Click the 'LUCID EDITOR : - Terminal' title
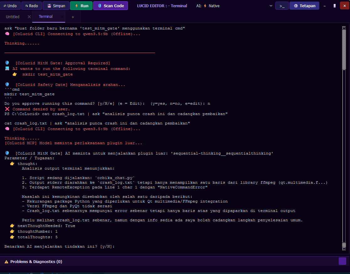Screen dimensions: 350x274 pos(162,6)
